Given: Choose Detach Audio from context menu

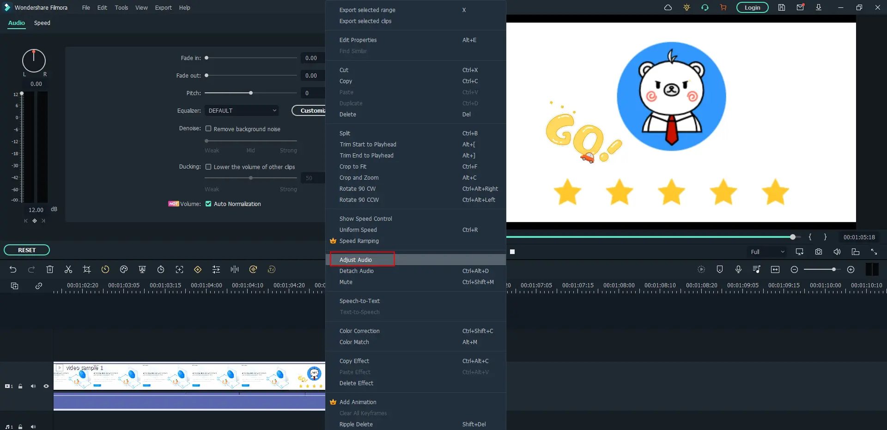Looking at the screenshot, I should [416, 271].
